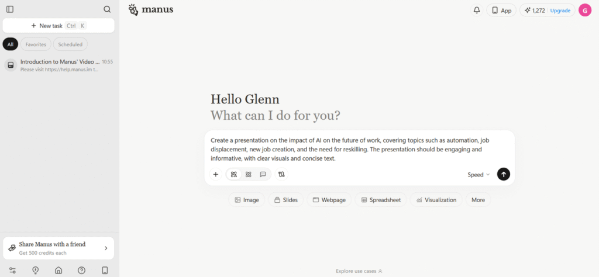Open the connectors icon next to the mode toggle
The image size is (599, 277).
tap(281, 174)
